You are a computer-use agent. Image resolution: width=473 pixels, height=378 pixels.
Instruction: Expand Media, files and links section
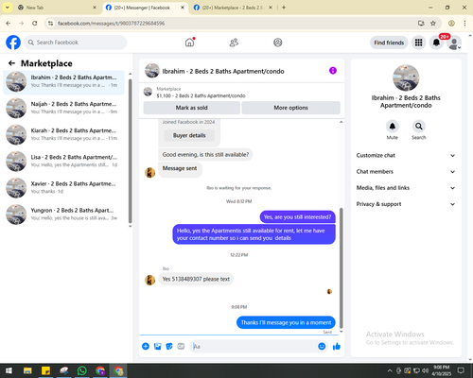pos(406,188)
